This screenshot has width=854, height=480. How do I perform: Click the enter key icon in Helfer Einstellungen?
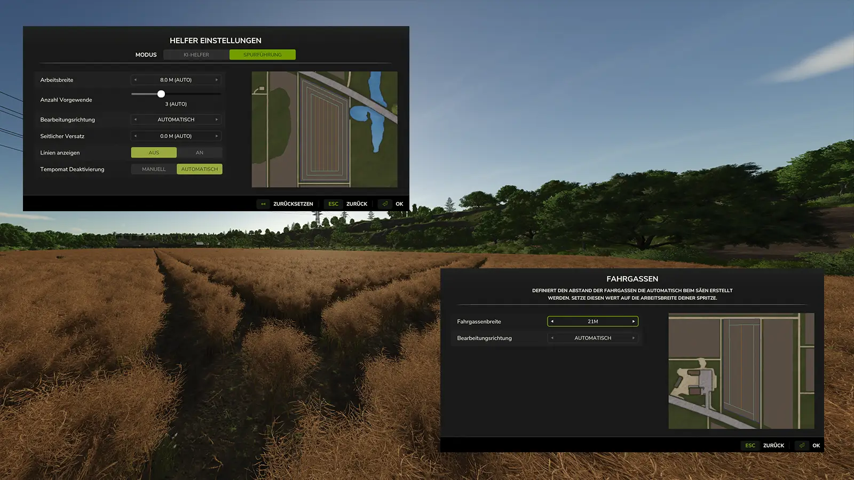click(x=385, y=204)
